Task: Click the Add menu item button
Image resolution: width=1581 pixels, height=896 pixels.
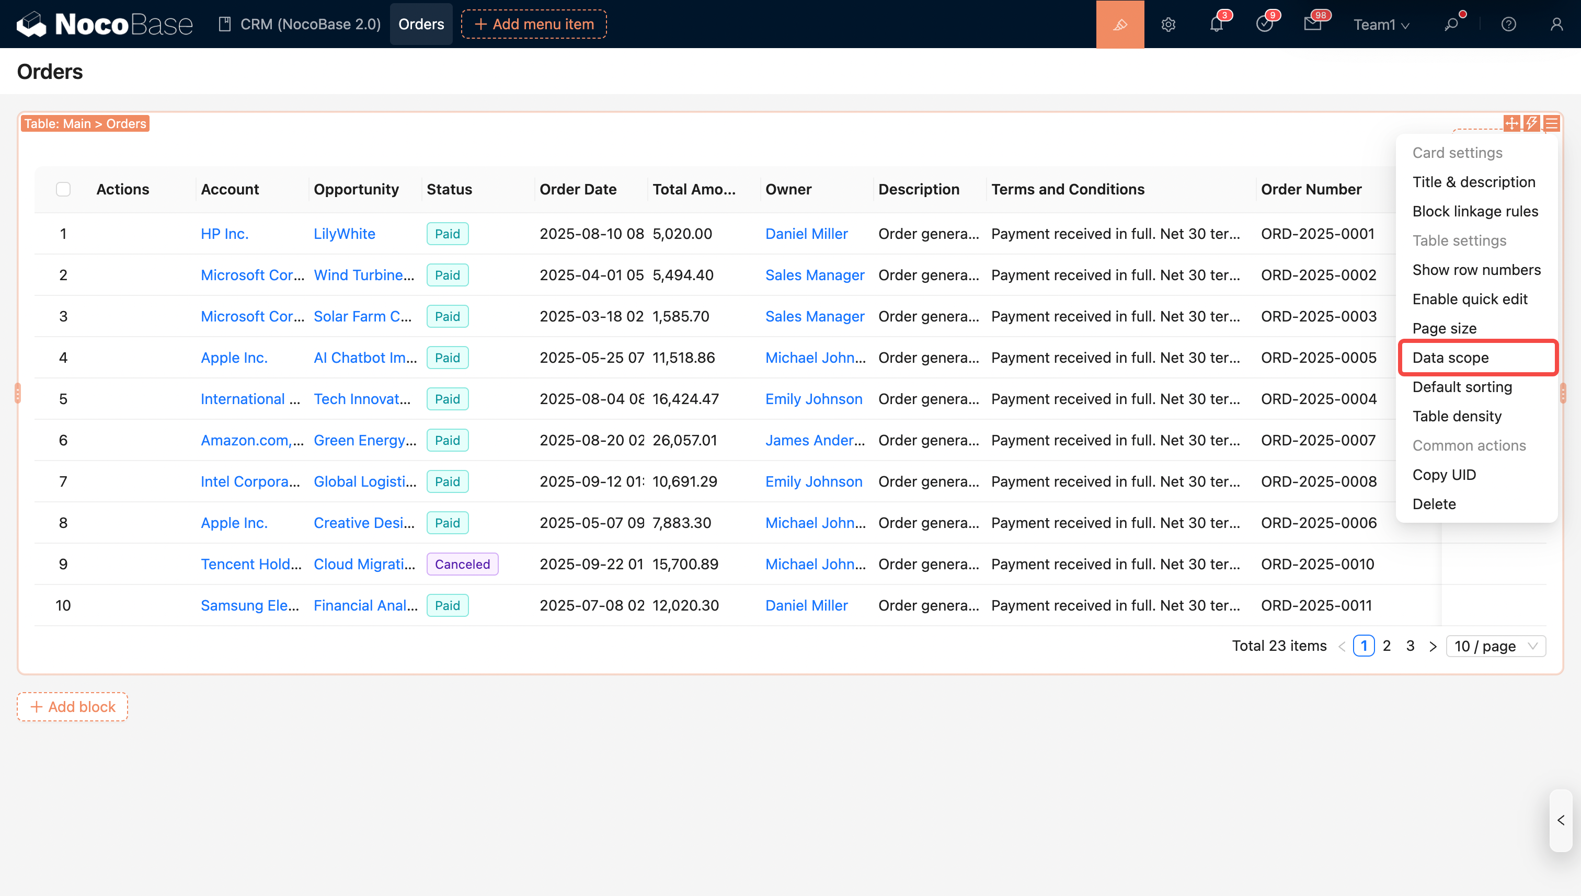Action: pos(534,24)
